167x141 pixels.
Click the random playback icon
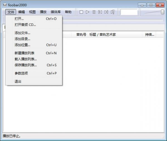coord(113,12)
